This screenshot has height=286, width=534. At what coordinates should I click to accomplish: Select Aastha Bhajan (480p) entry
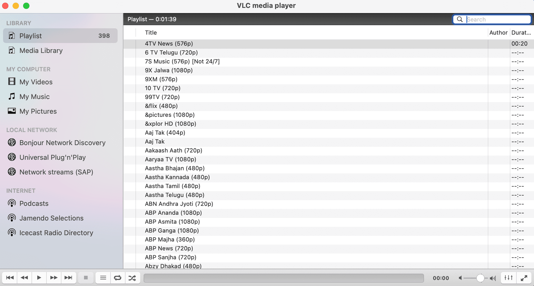(x=328, y=168)
